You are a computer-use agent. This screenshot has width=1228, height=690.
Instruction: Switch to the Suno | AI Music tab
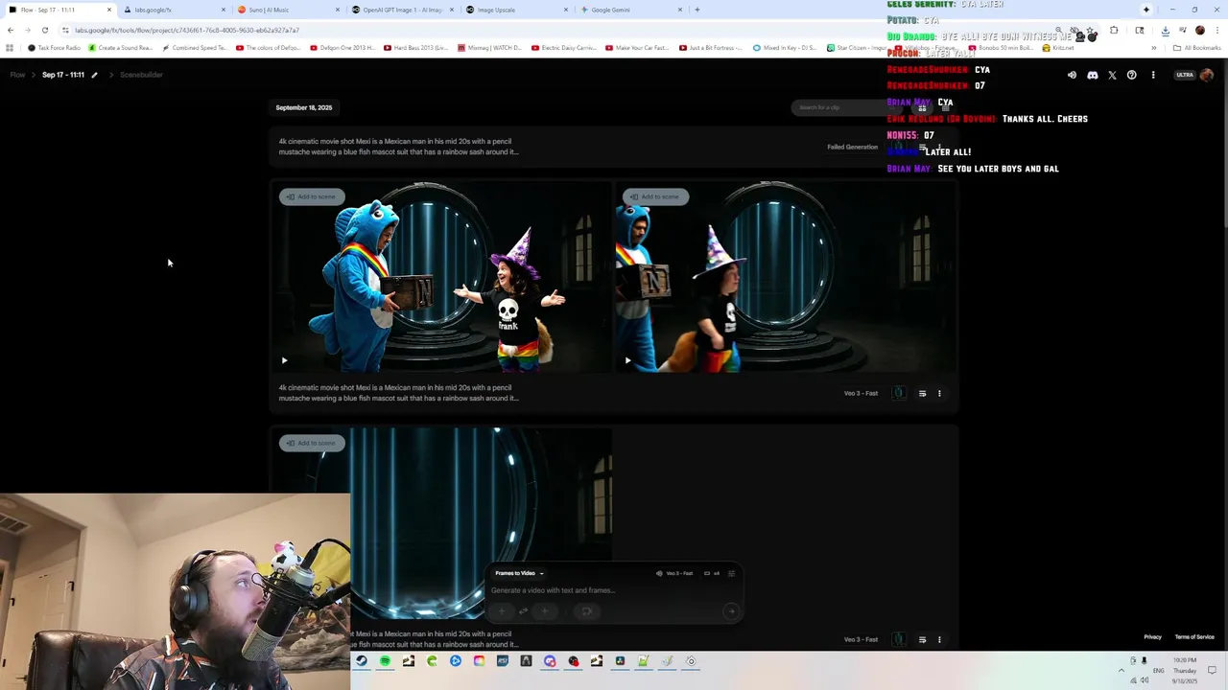[x=288, y=10]
